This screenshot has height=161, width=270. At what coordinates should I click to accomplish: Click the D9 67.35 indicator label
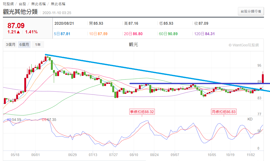tap(49, 120)
